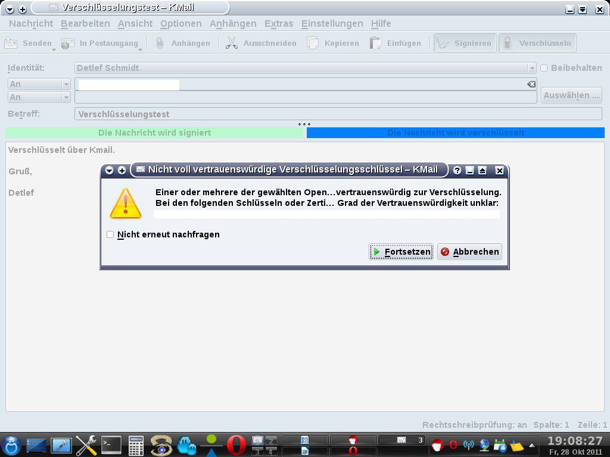Click 'Die Nachricht wird verschlüsselt' blue bar
Viewport: 610px width, 457px height.
(x=456, y=133)
